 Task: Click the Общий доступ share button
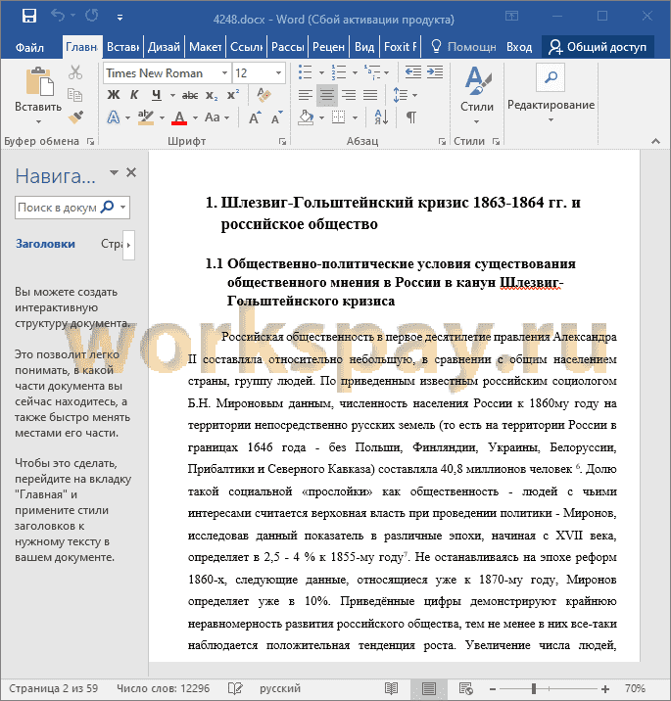click(598, 47)
